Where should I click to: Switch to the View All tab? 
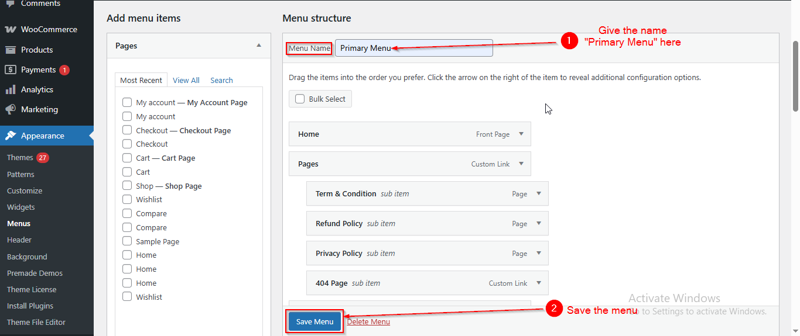click(186, 80)
